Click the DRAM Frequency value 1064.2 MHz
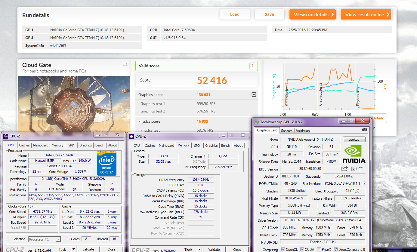Screen dimensions: 417x252 click(x=201, y=180)
